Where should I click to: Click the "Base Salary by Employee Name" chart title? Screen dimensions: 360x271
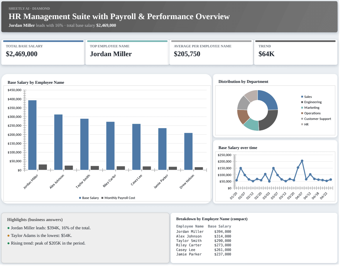click(x=36, y=83)
